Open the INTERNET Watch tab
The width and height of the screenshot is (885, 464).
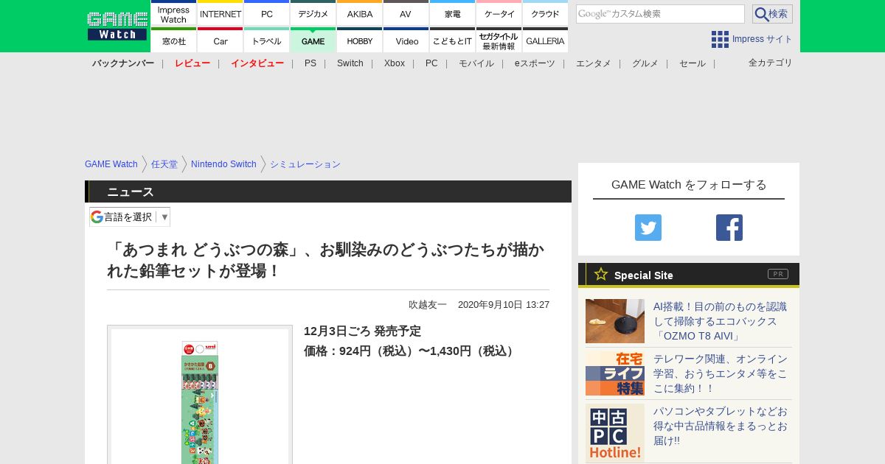pos(221,14)
